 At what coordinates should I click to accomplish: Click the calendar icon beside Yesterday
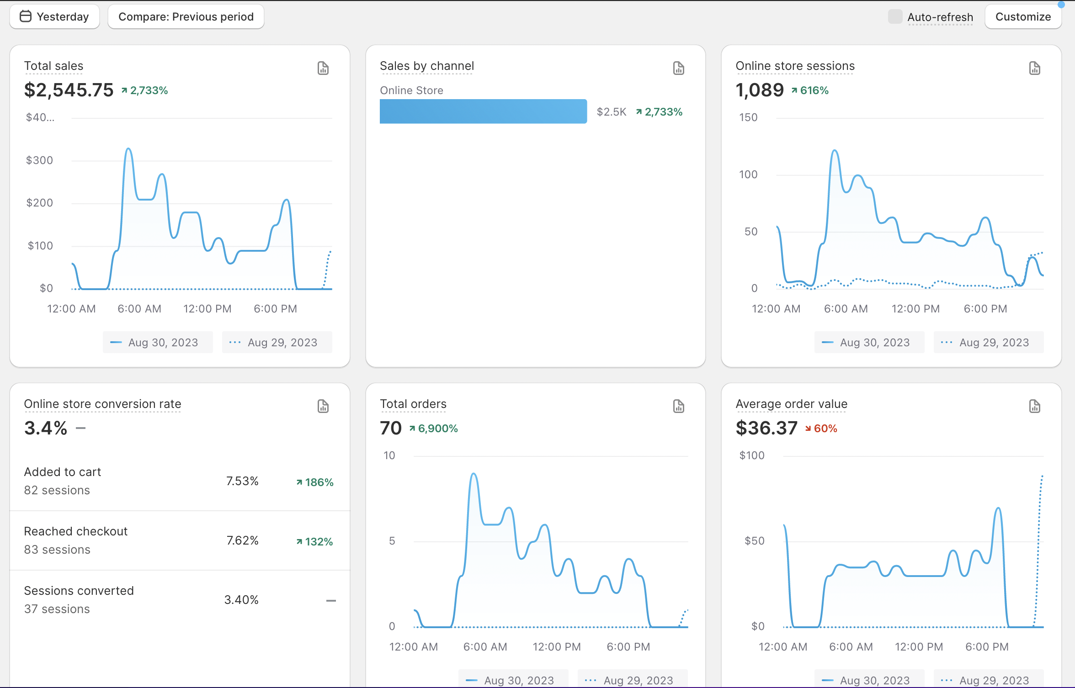pyautogui.click(x=26, y=16)
